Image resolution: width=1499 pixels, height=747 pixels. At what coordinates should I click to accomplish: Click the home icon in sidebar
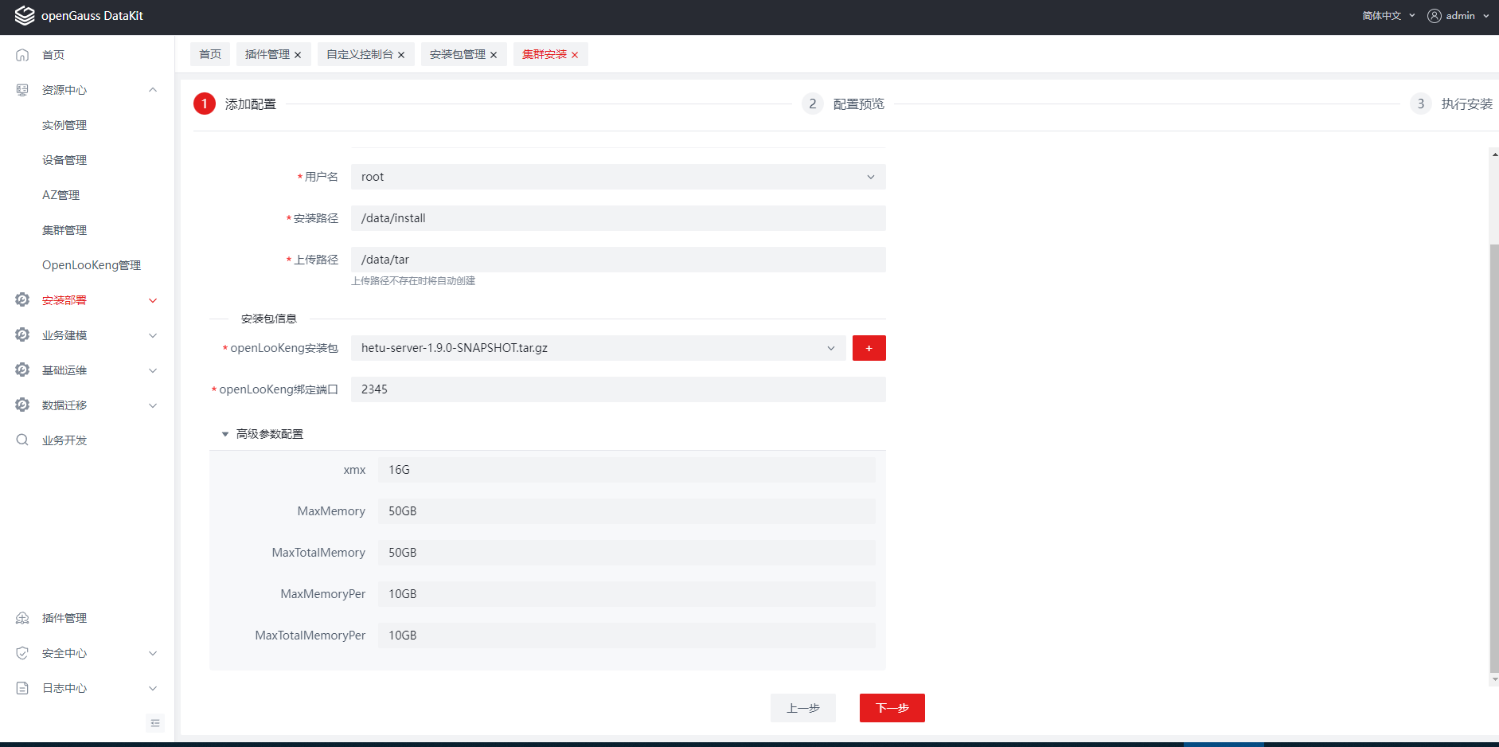(22, 55)
